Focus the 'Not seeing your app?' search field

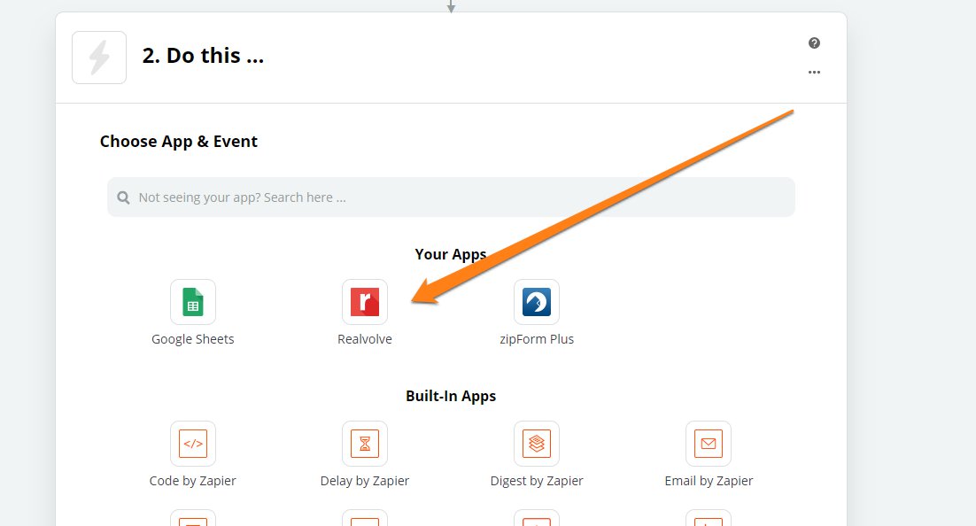point(461,197)
